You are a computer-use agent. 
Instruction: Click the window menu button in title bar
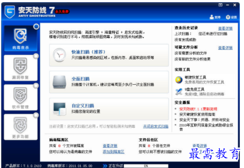click(x=220, y=5)
